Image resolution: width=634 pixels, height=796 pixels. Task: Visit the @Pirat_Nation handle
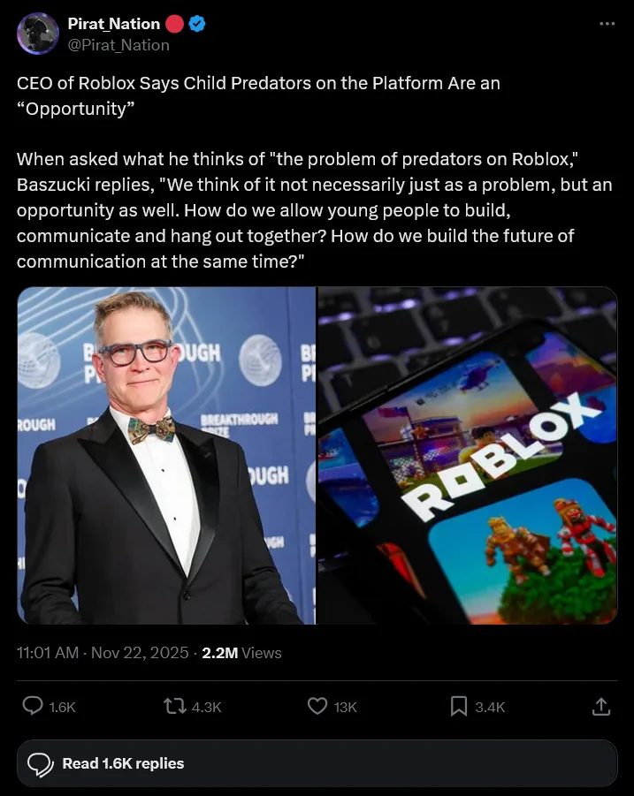coord(118,45)
